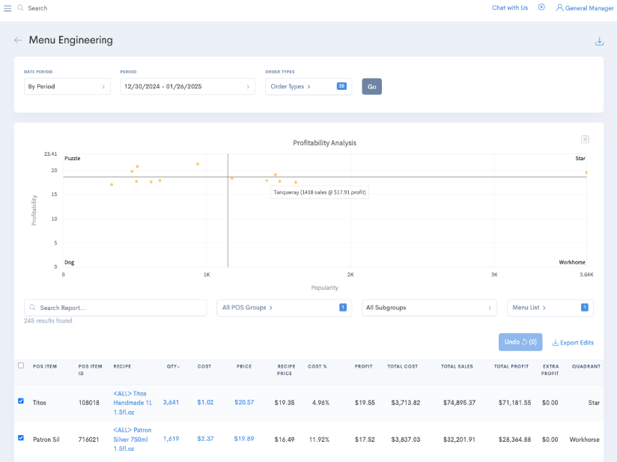Click the 245 results found text

48,320
